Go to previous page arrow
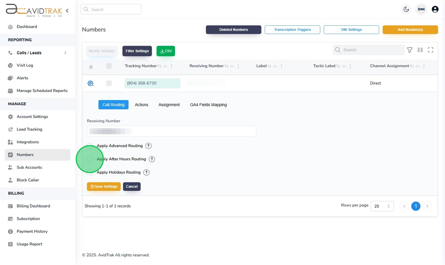The image size is (445, 265). click(404, 206)
